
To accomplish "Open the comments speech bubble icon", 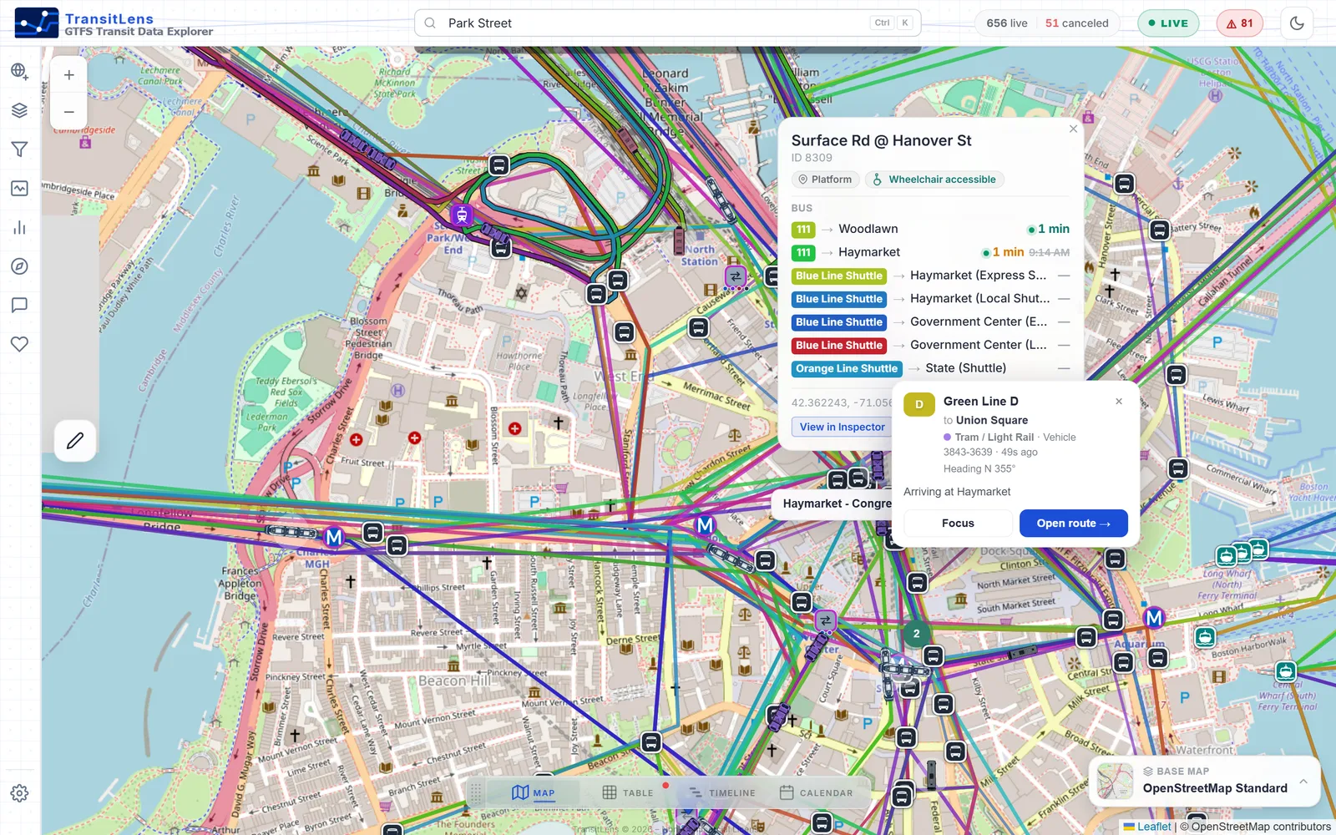I will tap(19, 306).
